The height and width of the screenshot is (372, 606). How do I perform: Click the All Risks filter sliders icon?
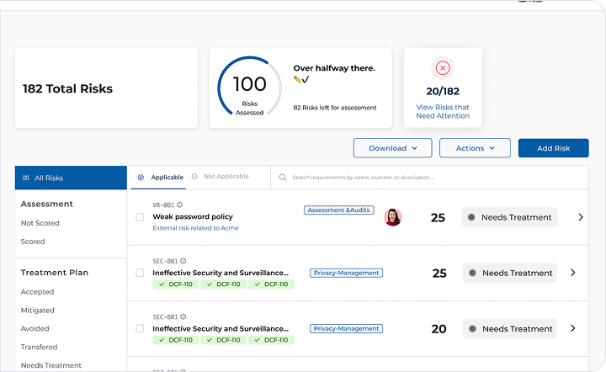tap(26, 178)
